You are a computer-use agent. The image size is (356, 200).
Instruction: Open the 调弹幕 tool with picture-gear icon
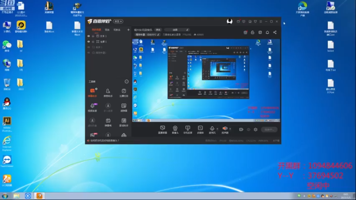point(124,107)
